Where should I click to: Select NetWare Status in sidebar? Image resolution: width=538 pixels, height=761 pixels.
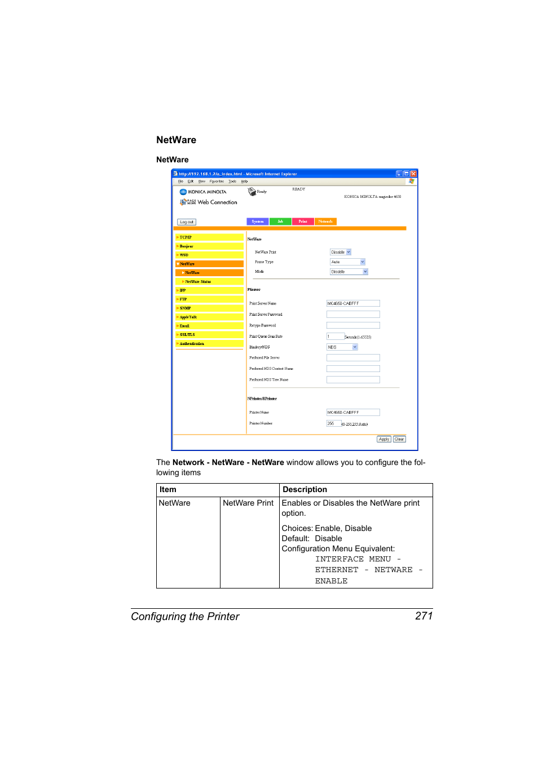pyautogui.click(x=210, y=281)
